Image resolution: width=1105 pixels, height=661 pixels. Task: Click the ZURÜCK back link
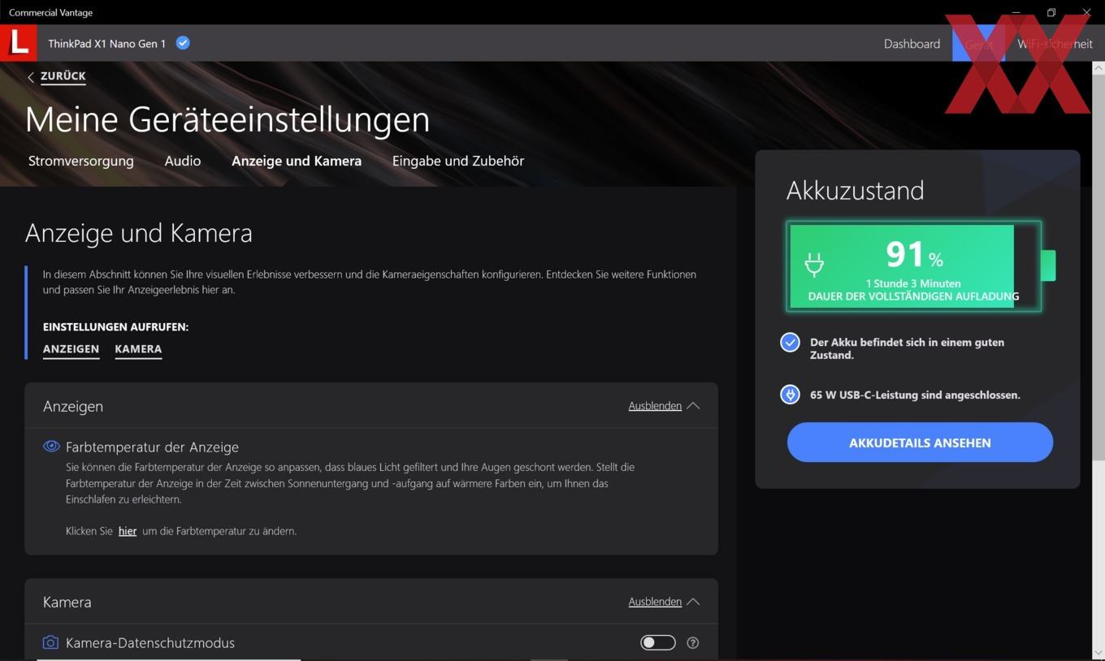coord(63,76)
